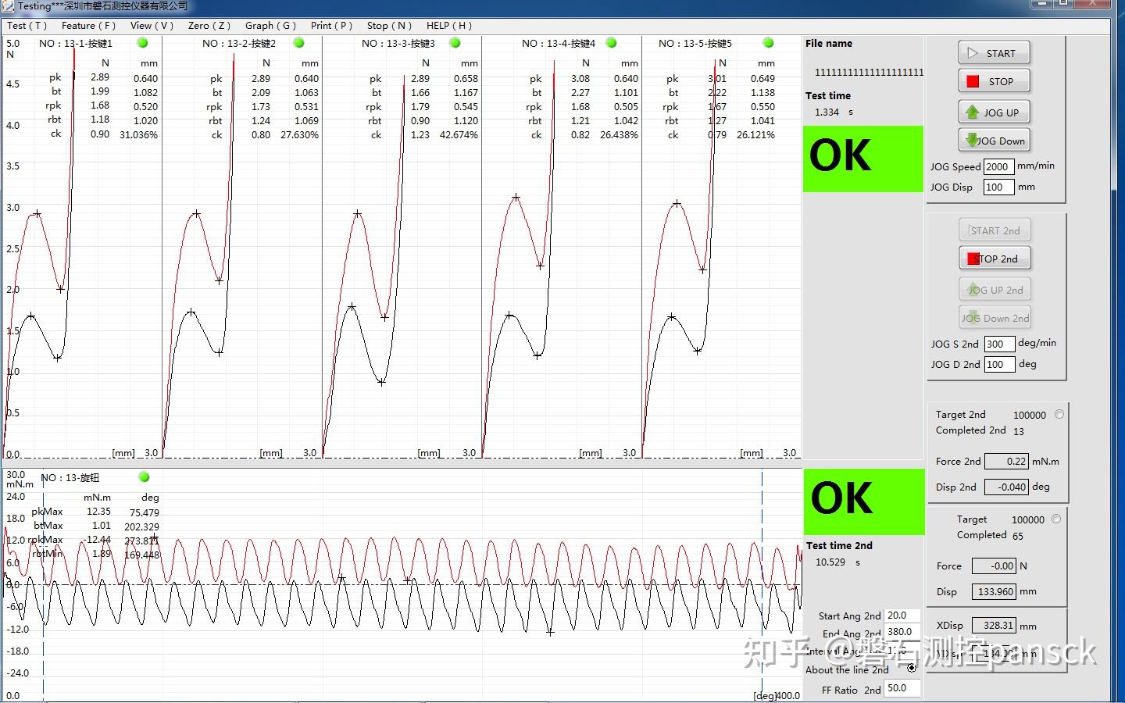This screenshot has width=1125, height=703.
Task: Click the chart title NO : 13-旋钮
Action: (70, 477)
